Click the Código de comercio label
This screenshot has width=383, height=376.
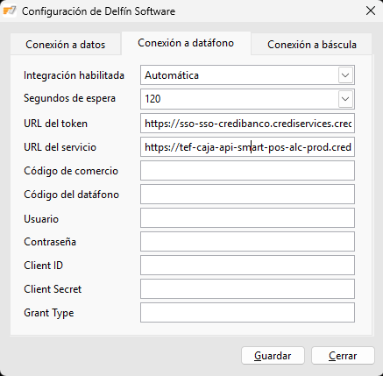click(71, 171)
